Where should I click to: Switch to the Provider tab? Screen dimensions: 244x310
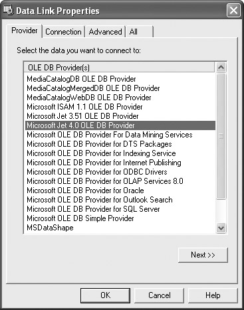coord(25,31)
